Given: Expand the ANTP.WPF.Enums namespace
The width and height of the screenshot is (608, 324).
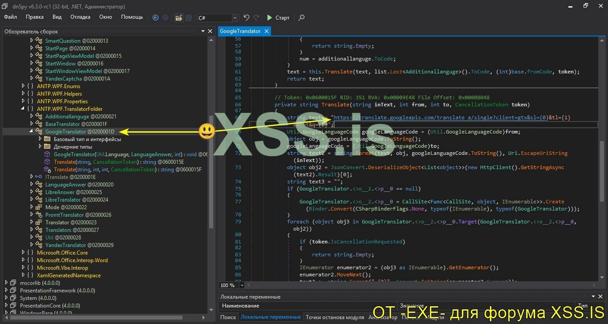Looking at the screenshot, I should 23,86.
